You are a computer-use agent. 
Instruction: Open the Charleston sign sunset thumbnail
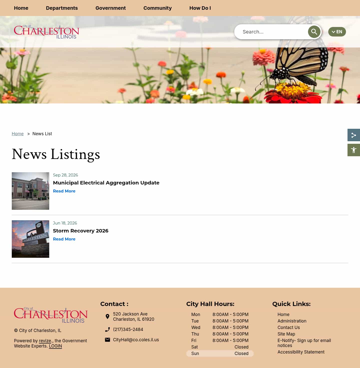[30, 239]
